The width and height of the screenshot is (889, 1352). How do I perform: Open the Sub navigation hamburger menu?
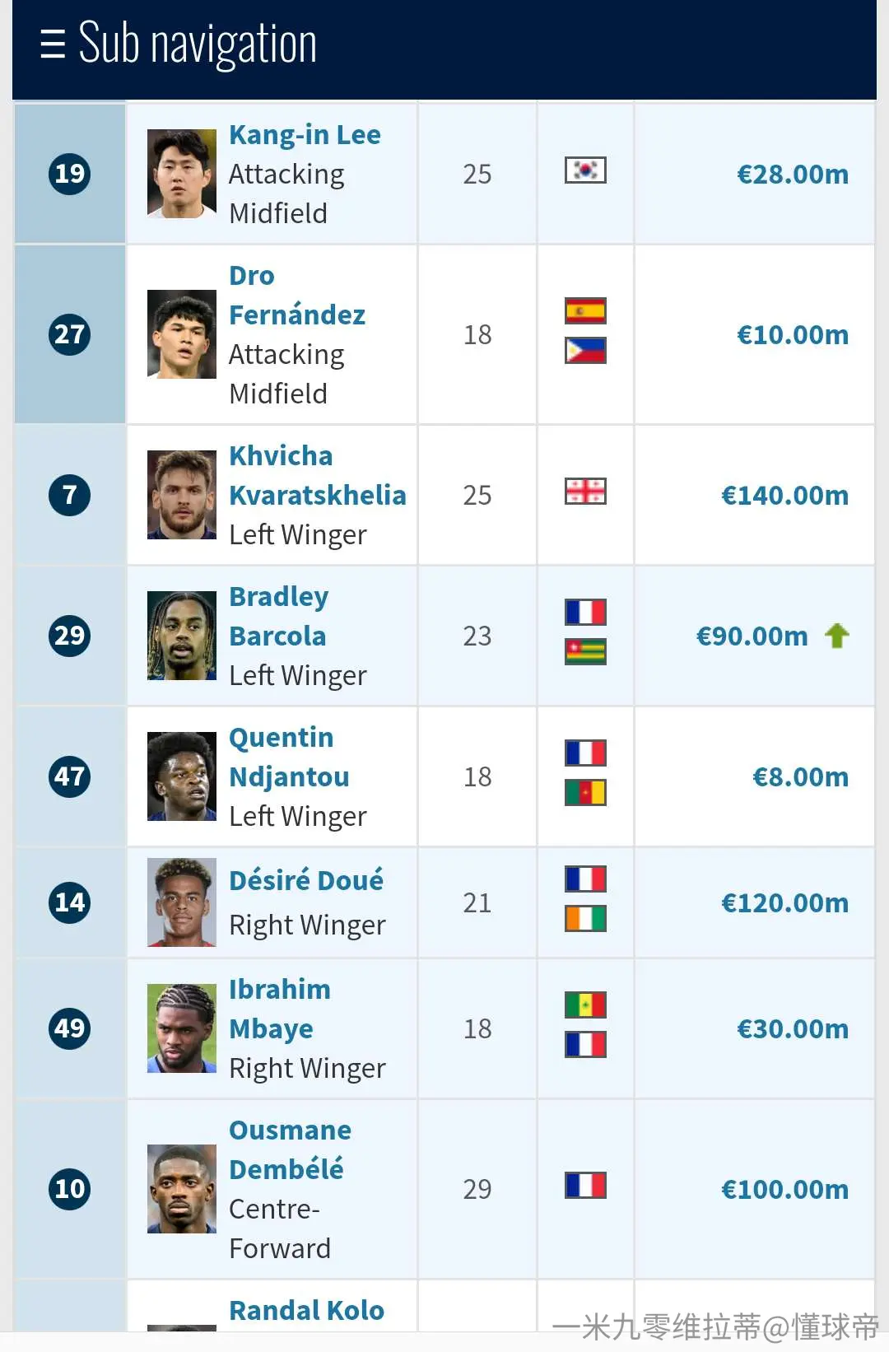click(x=52, y=44)
